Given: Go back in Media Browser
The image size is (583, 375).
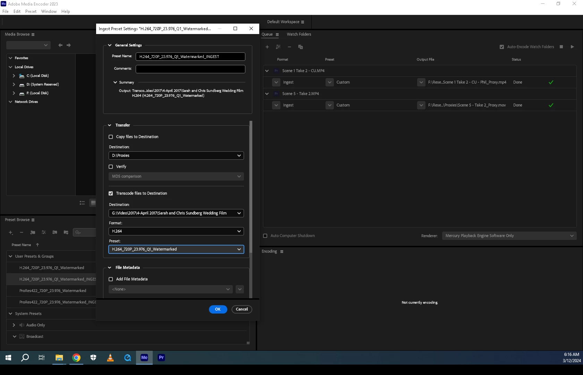Looking at the screenshot, I should tap(60, 45).
